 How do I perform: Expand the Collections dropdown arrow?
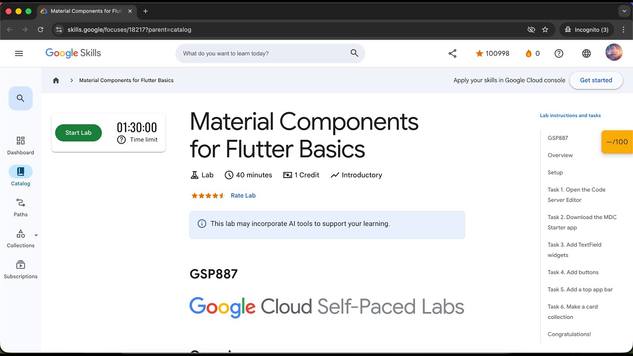[36, 235]
